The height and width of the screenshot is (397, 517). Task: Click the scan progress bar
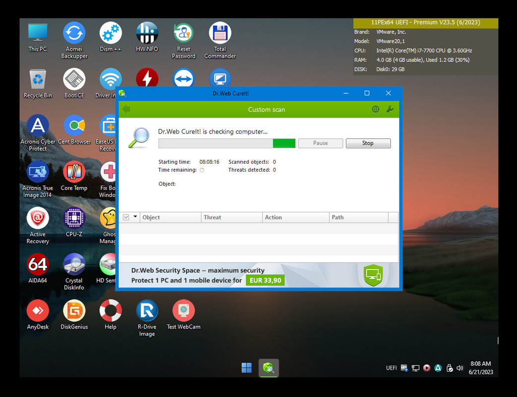tap(227, 143)
